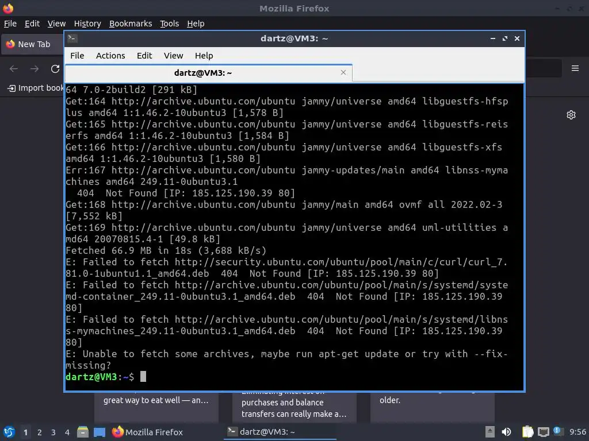Open article about purchases and balance transfers

[294, 407]
